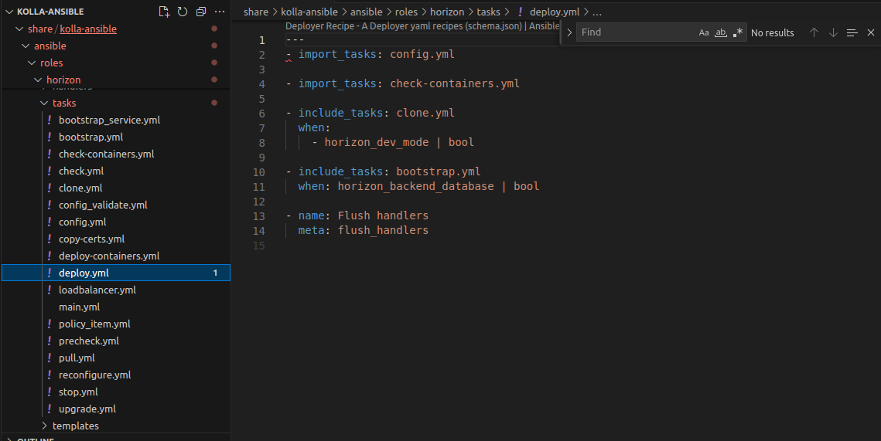
Task: Click the Find in Selection icon
Action: pyautogui.click(x=852, y=32)
